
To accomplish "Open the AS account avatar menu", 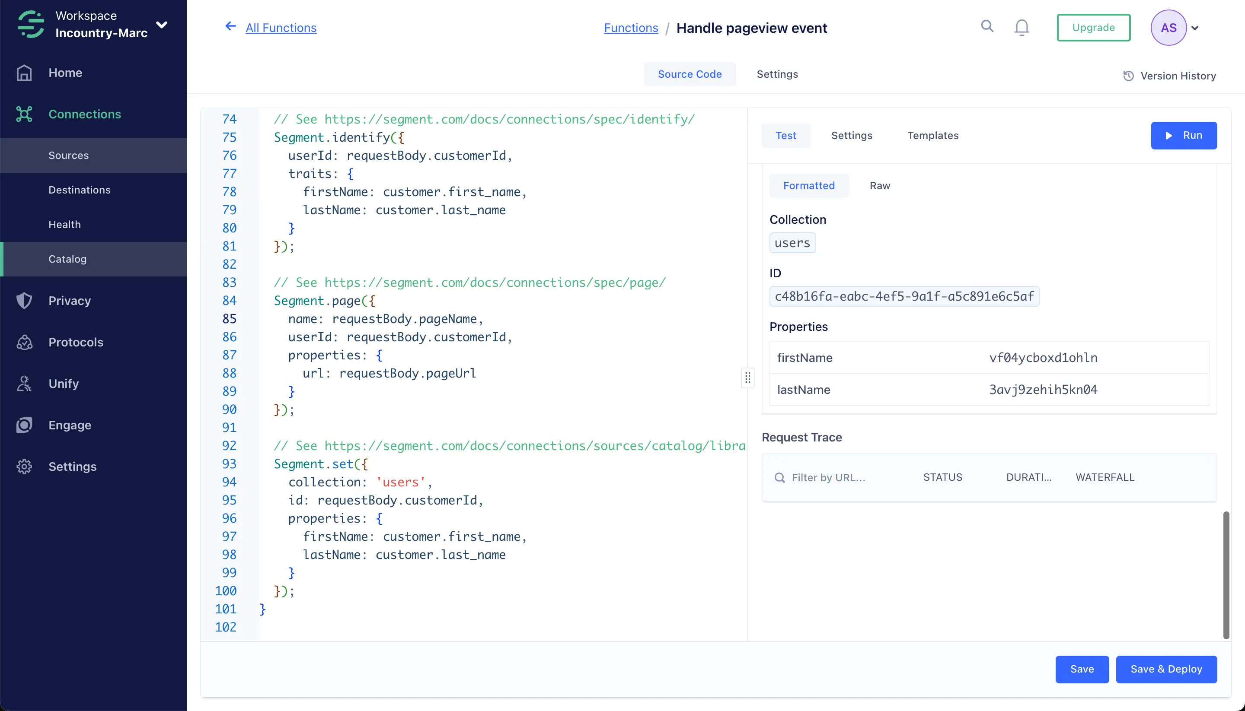I will tap(1168, 28).
